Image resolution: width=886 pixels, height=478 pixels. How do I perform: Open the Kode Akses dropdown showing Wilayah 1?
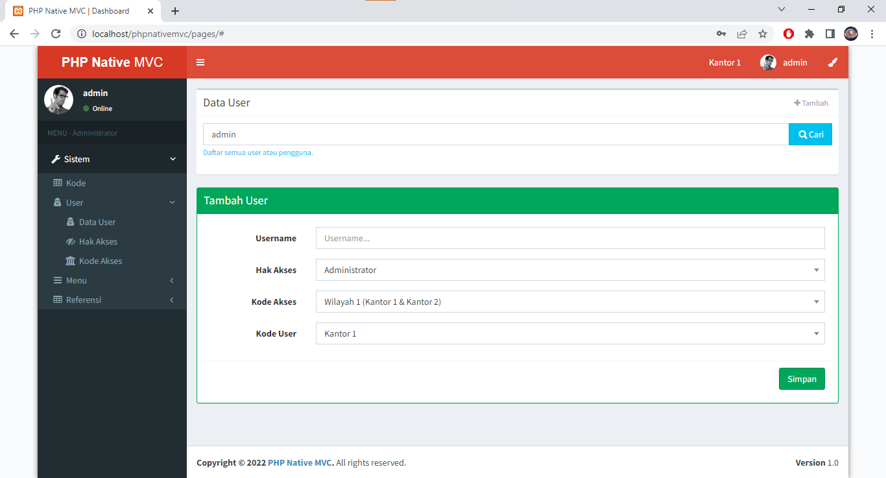click(x=570, y=302)
